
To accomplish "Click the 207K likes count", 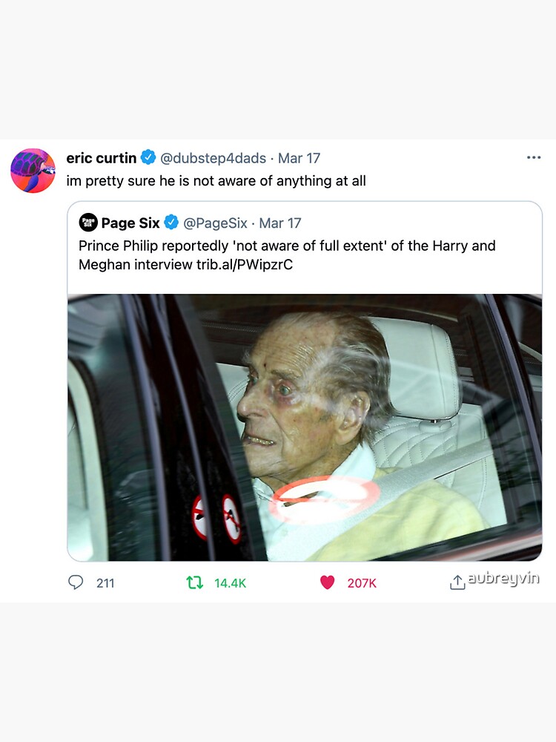I will click(x=362, y=583).
